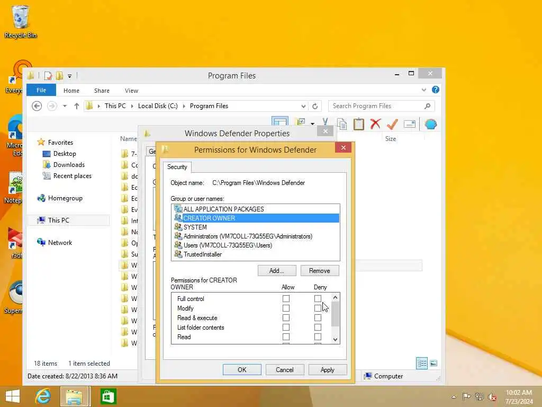Switch to Details view icon in status bar

[x=422, y=364]
